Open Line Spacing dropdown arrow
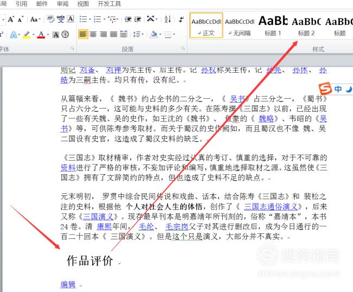The width and height of the screenshot is (353, 292). 143,35
